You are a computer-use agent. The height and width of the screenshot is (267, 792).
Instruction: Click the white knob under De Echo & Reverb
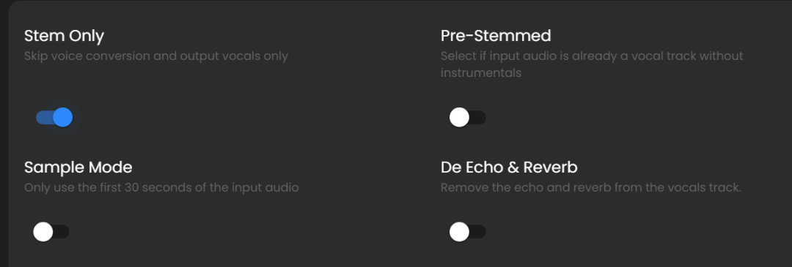tap(459, 232)
